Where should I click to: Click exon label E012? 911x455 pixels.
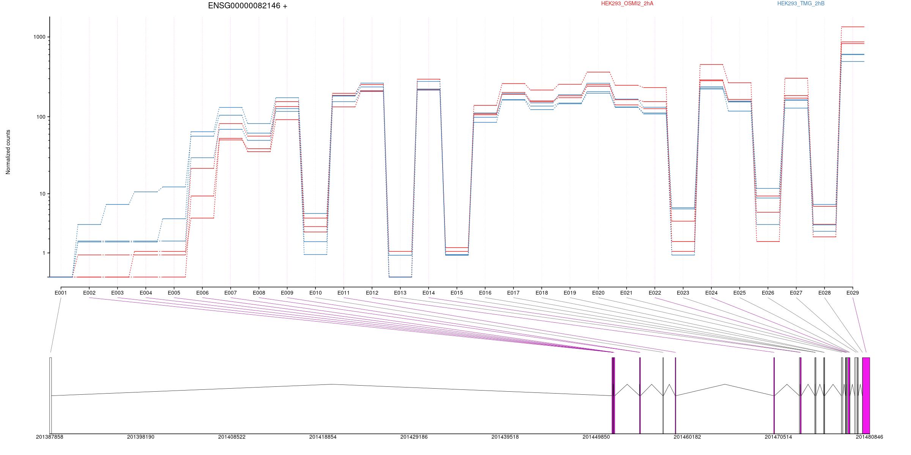click(x=372, y=293)
